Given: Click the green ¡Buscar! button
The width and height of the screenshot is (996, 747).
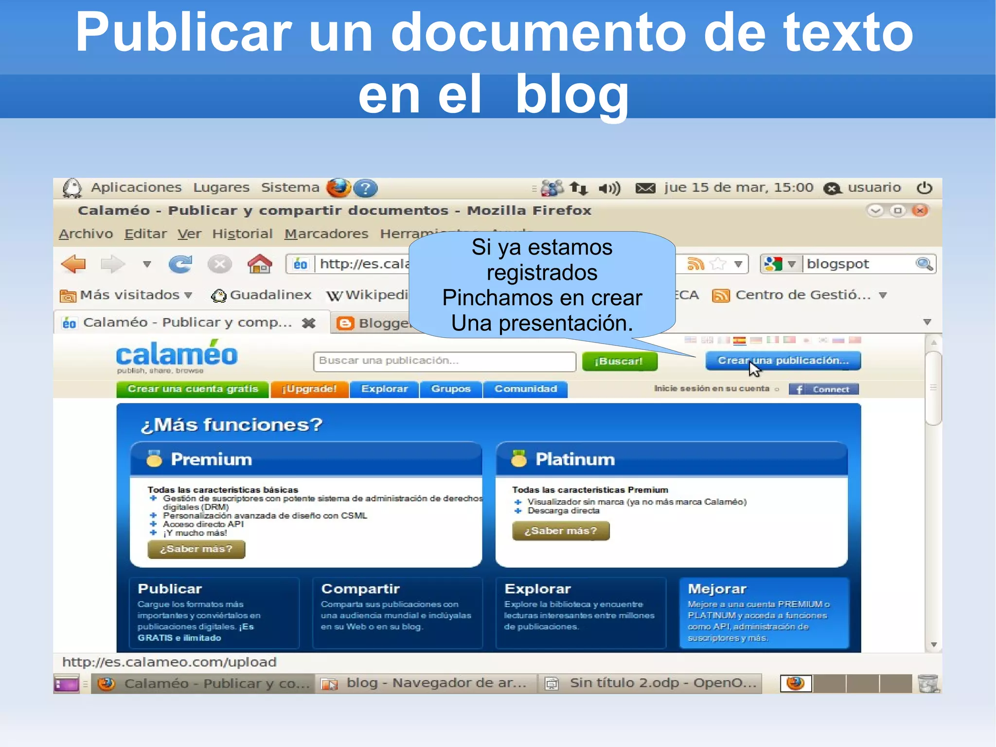Looking at the screenshot, I should (619, 361).
